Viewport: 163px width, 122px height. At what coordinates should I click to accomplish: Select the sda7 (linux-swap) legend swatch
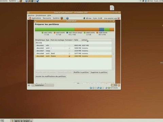tap(67, 33)
